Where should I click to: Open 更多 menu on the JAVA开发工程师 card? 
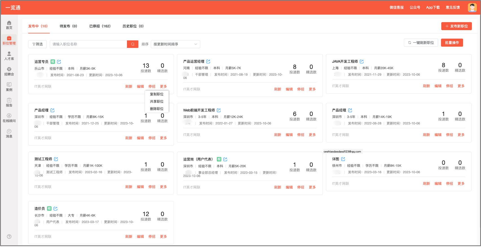[461, 86]
